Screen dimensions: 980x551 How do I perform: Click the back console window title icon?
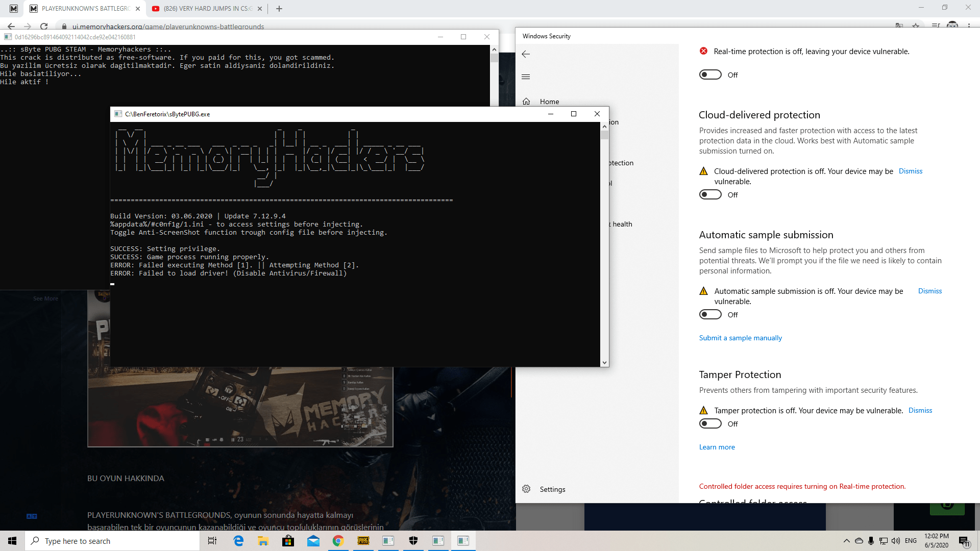point(8,37)
